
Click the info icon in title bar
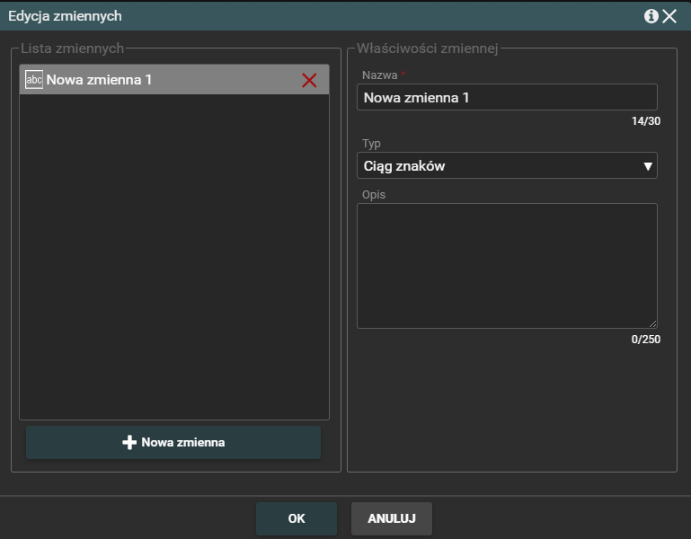tap(651, 16)
